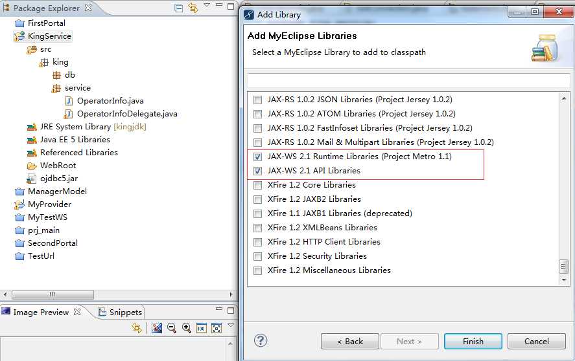Open Image Preview view menu dropdown
Image resolution: width=575 pixels, height=361 pixels.
pyautogui.click(x=231, y=325)
